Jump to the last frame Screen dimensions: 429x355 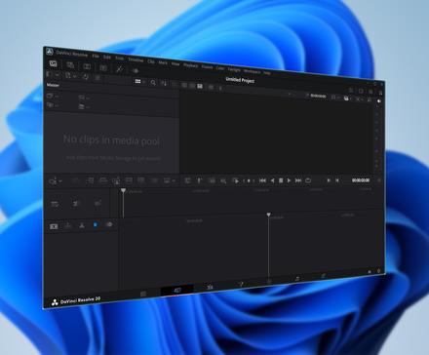[x=298, y=180]
